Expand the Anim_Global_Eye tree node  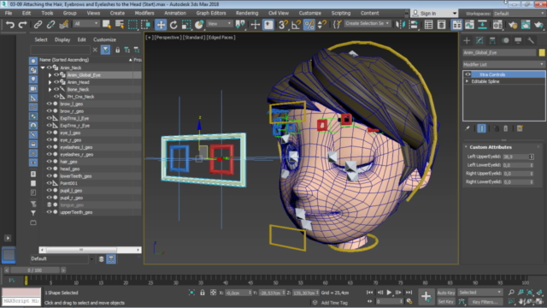(x=50, y=75)
